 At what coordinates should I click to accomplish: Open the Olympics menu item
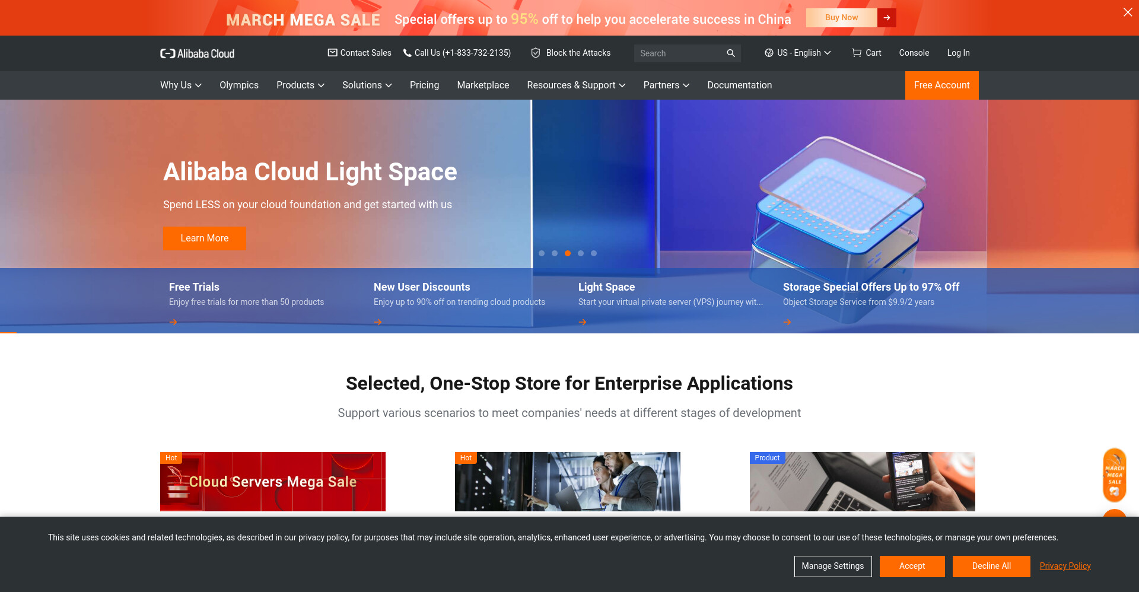tap(239, 85)
